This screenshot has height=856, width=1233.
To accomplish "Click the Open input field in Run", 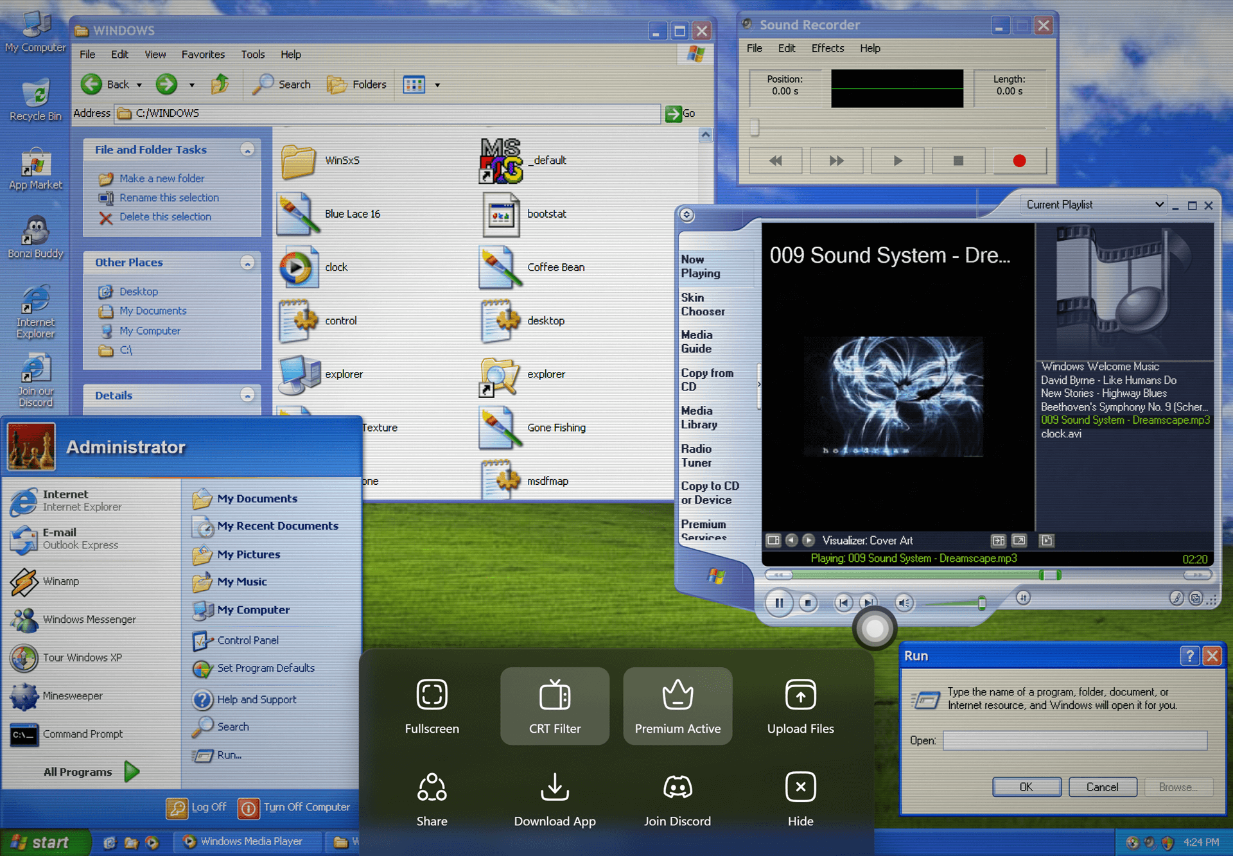I will pyautogui.click(x=1074, y=740).
